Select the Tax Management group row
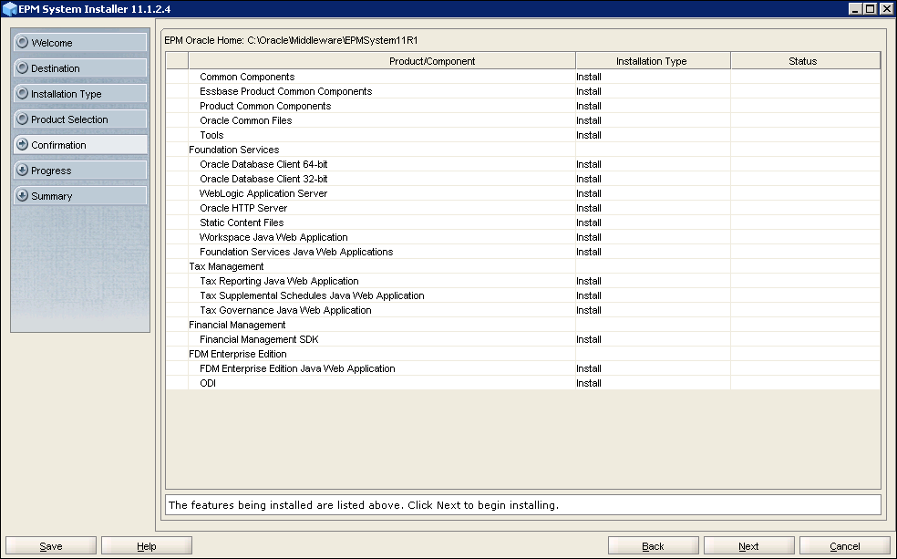Image resolution: width=897 pixels, height=559 pixels. (x=523, y=266)
